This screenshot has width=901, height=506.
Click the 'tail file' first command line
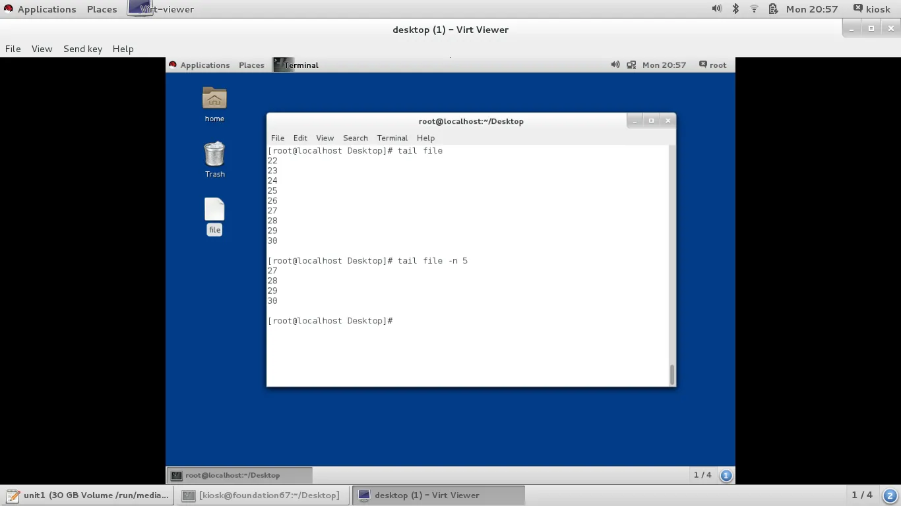point(420,151)
